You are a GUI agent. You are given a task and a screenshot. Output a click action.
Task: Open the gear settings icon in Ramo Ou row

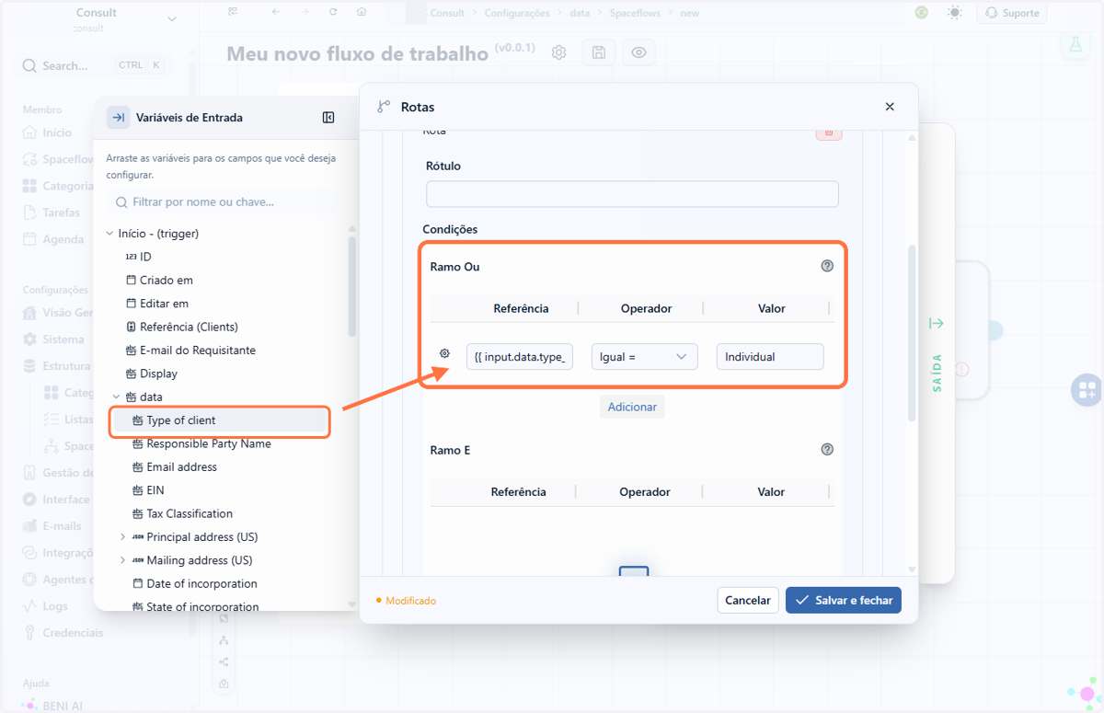click(445, 354)
